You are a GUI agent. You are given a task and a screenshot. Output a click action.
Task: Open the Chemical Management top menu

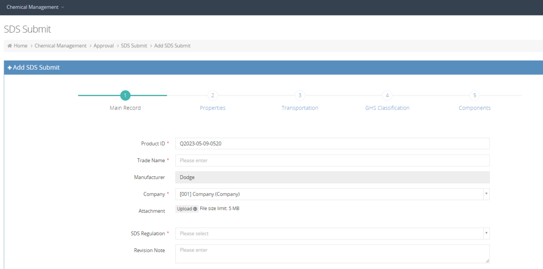(x=35, y=7)
